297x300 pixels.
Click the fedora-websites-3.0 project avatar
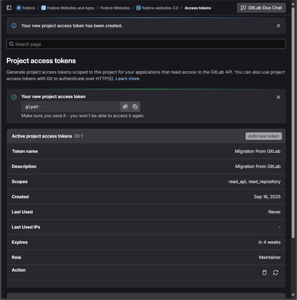138,8
